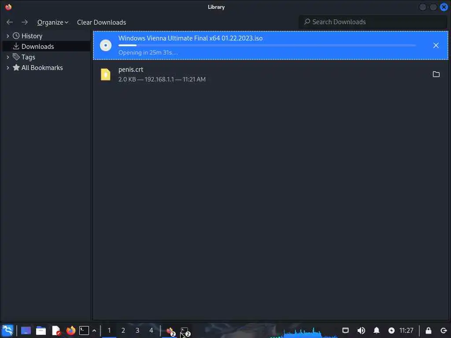The image size is (451, 338).
Task: Click the logout icon in the panel
Action: coord(444,331)
